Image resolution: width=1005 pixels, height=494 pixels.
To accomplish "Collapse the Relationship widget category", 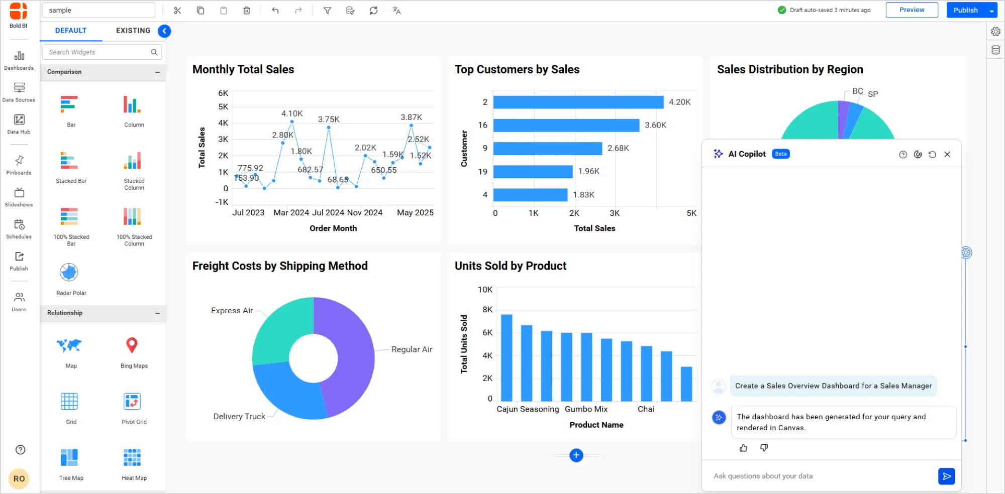I will point(158,313).
